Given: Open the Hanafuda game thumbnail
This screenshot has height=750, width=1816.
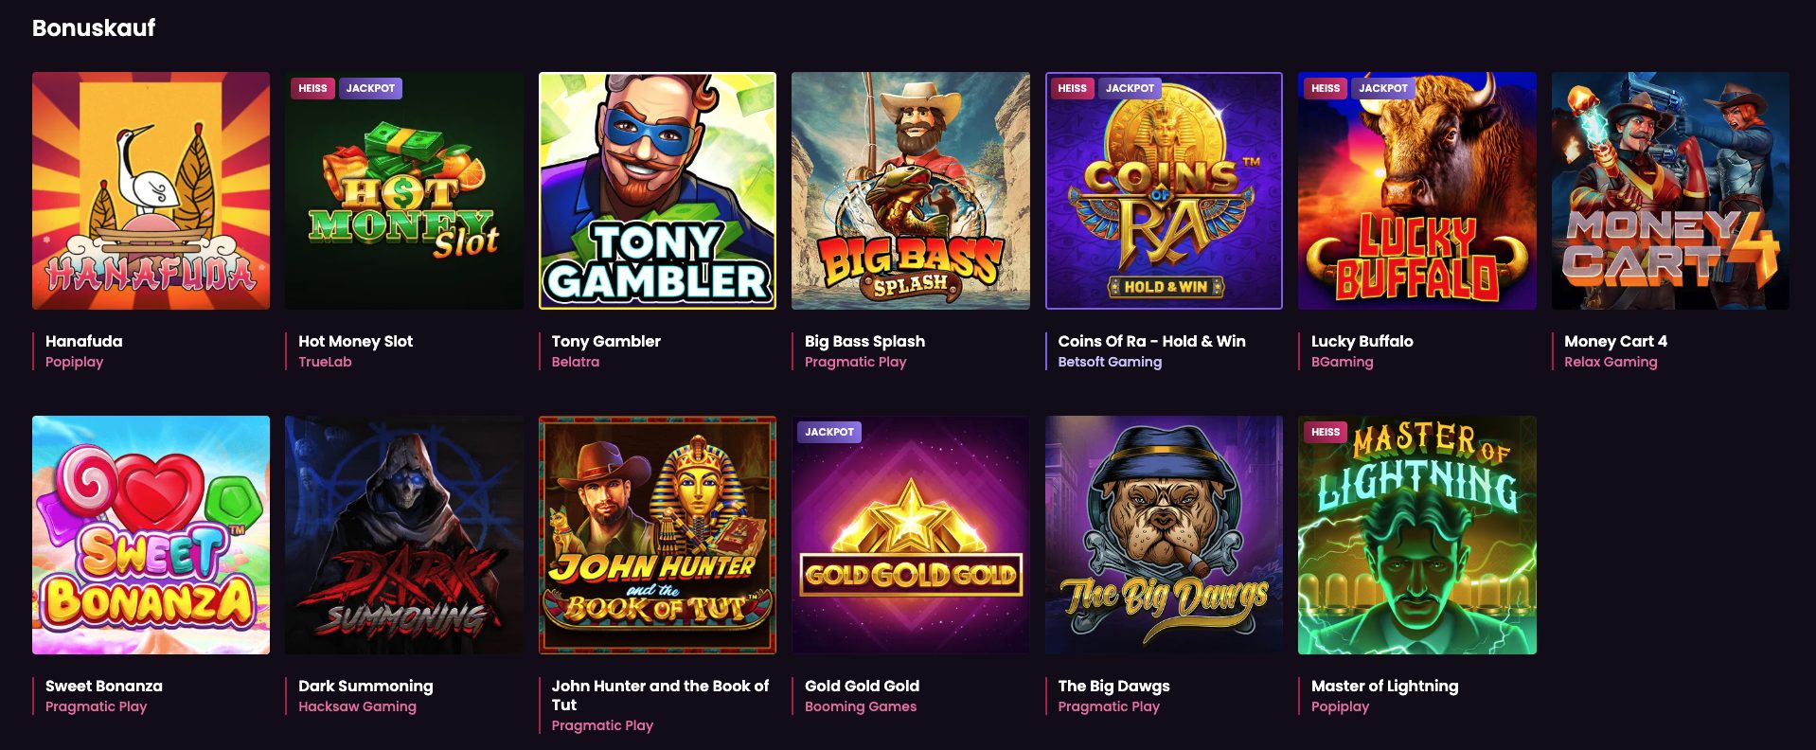Looking at the screenshot, I should (x=151, y=190).
